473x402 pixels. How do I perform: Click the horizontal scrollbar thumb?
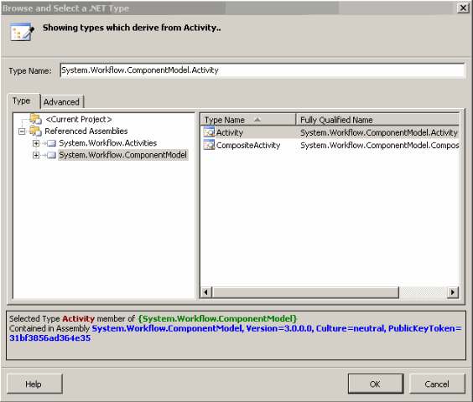[305, 292]
